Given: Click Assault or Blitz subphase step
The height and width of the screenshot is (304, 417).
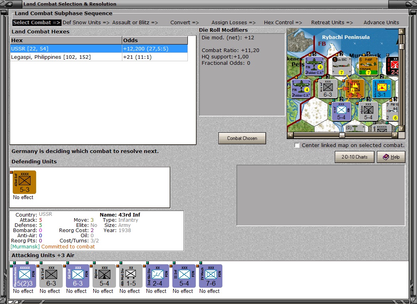Looking at the screenshot, I should 135,23.
